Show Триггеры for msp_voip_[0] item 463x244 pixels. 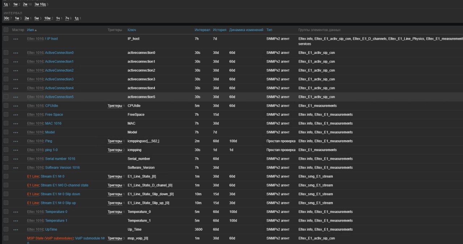coord(115,238)
